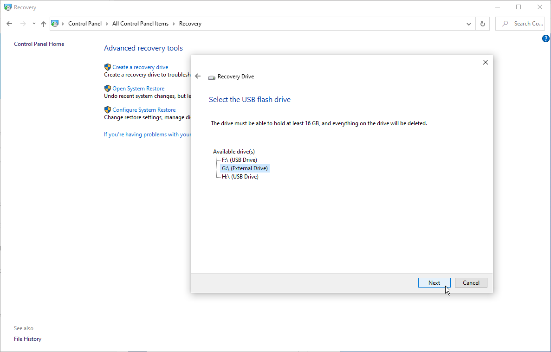Expand the chevron after Control Panel breadcrumb
Screen dimensions: 551x352
(107, 24)
